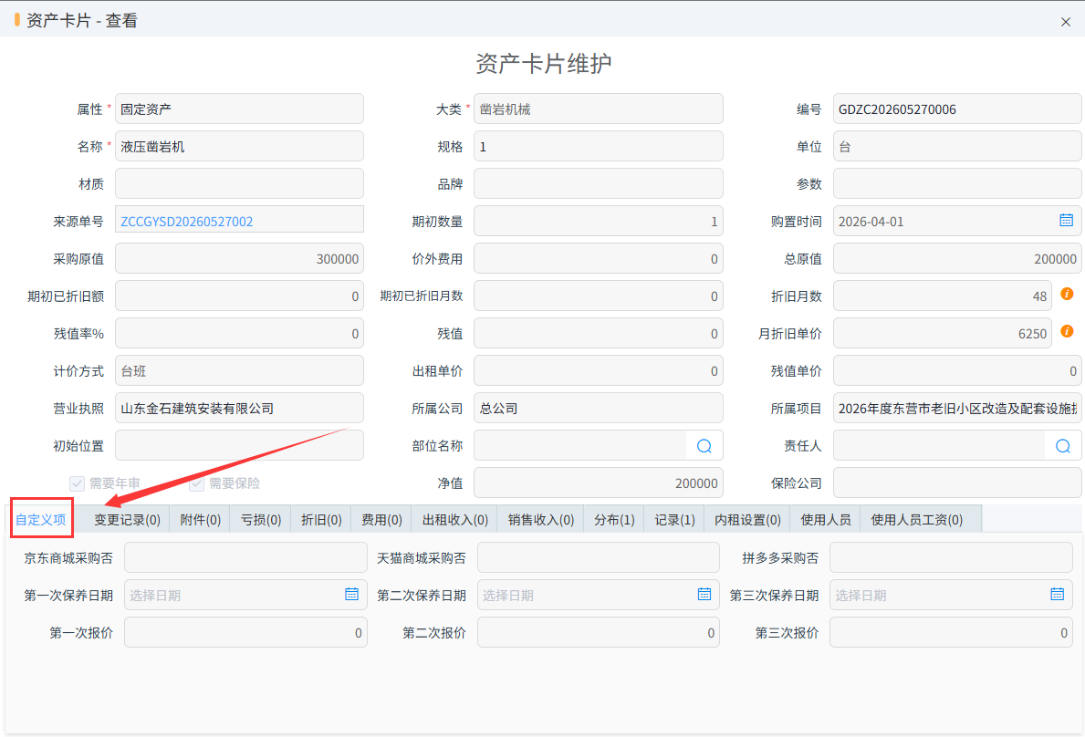This screenshot has width=1085, height=737.
Task: Open the 亏损(0) tab
Action: (x=261, y=519)
